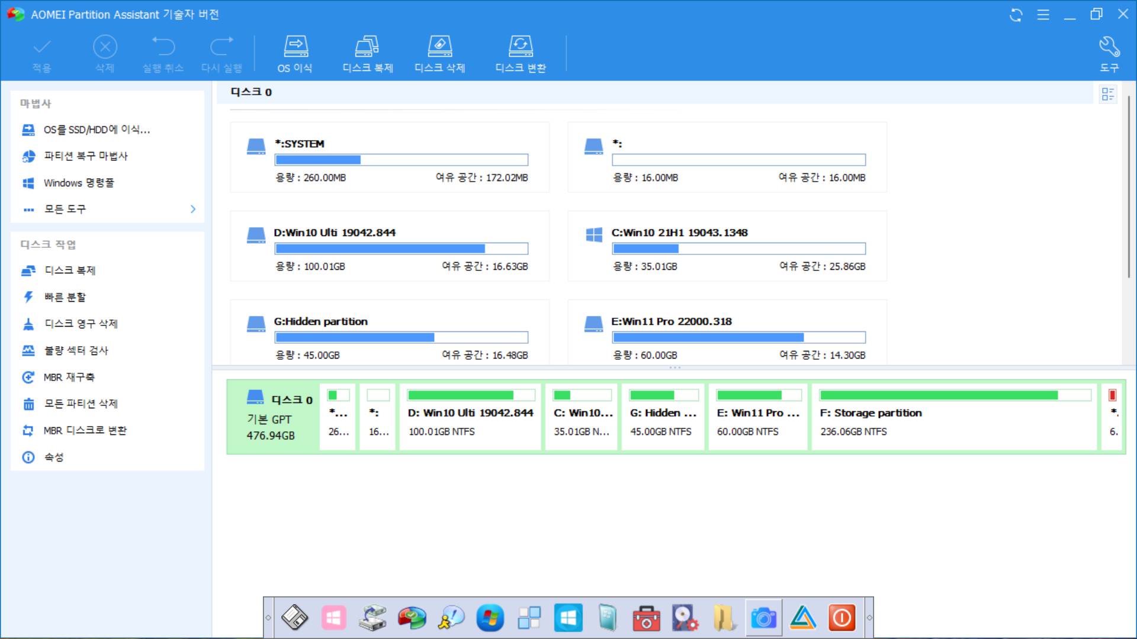Select 디스크 0 basic GPT disk block
Image resolution: width=1137 pixels, height=639 pixels.
pos(273,417)
